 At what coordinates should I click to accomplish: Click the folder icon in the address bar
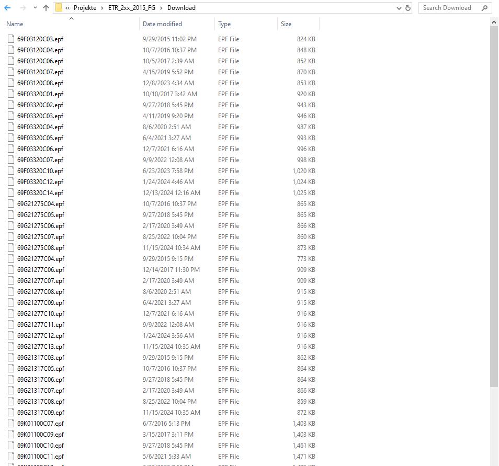point(59,8)
